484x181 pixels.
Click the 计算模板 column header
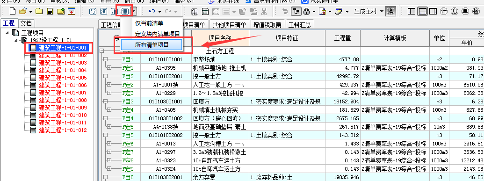tap(395, 38)
